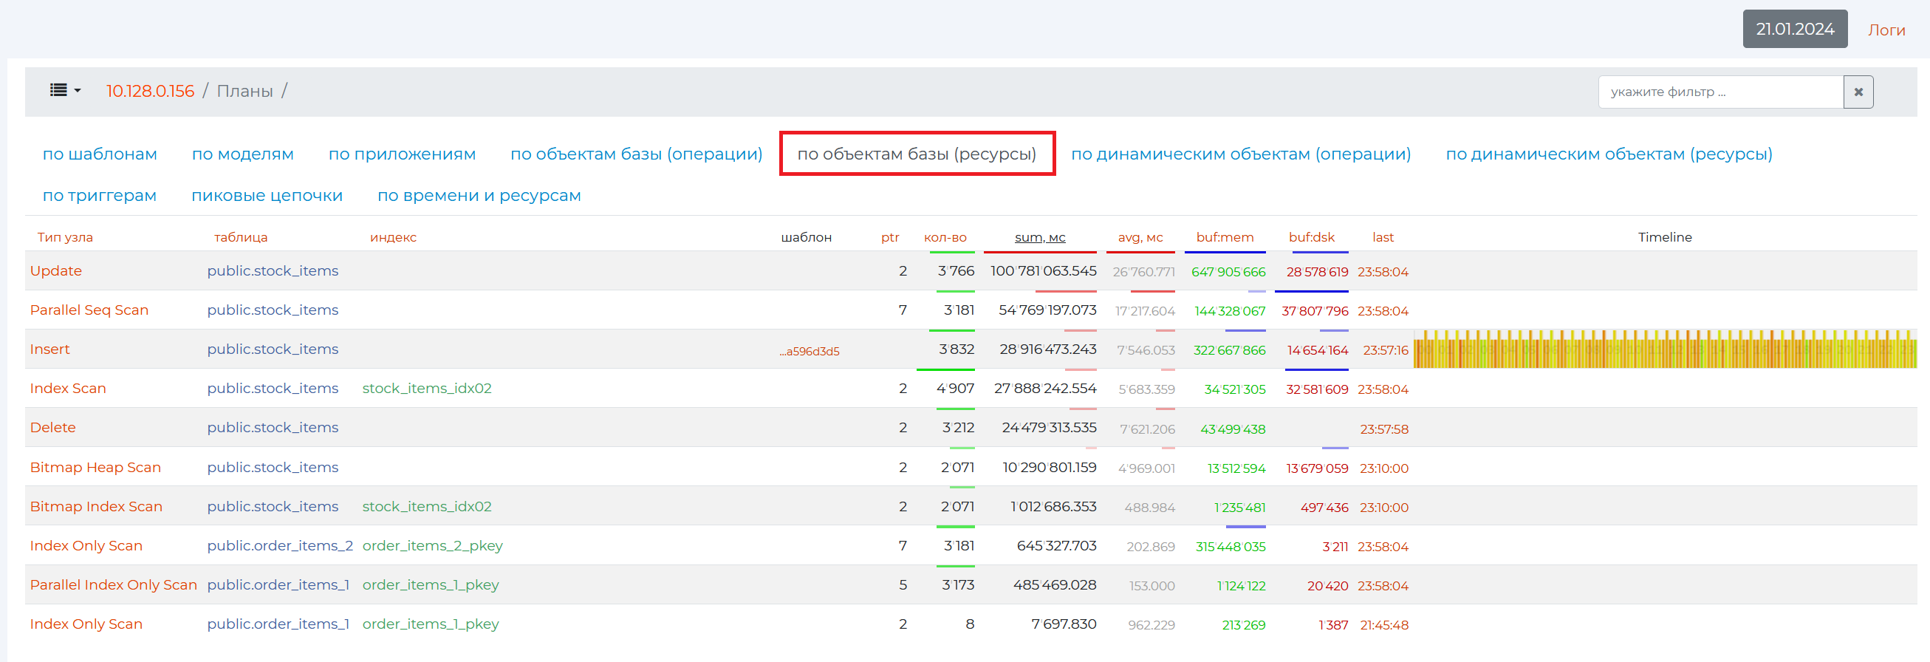Open the Логи link

pos(1885,30)
